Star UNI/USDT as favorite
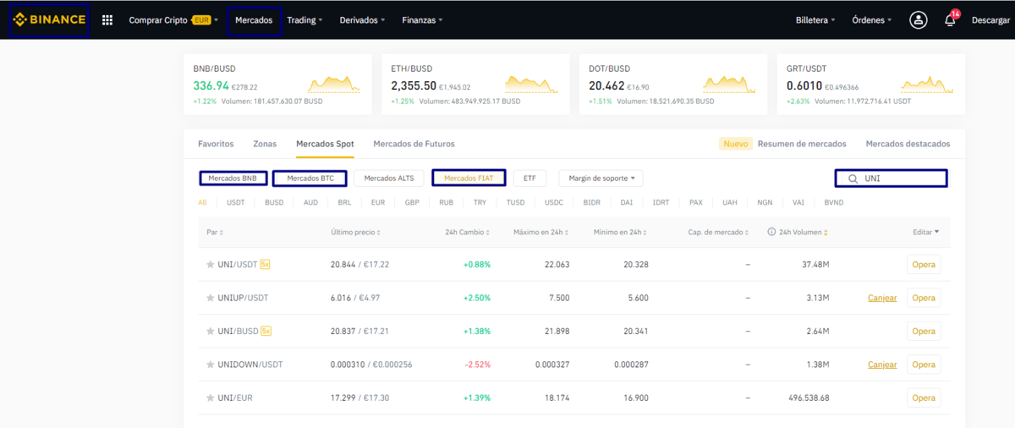The height and width of the screenshot is (428, 1015). [211, 265]
